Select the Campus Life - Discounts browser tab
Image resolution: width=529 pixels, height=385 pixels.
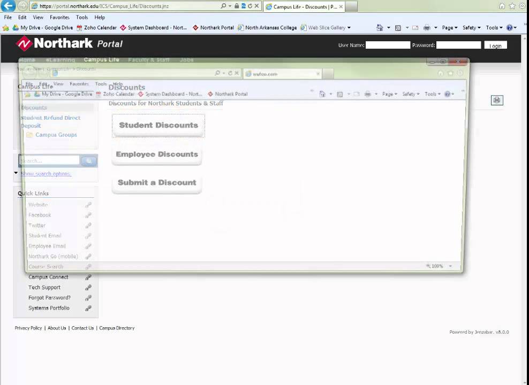pyautogui.click(x=304, y=6)
